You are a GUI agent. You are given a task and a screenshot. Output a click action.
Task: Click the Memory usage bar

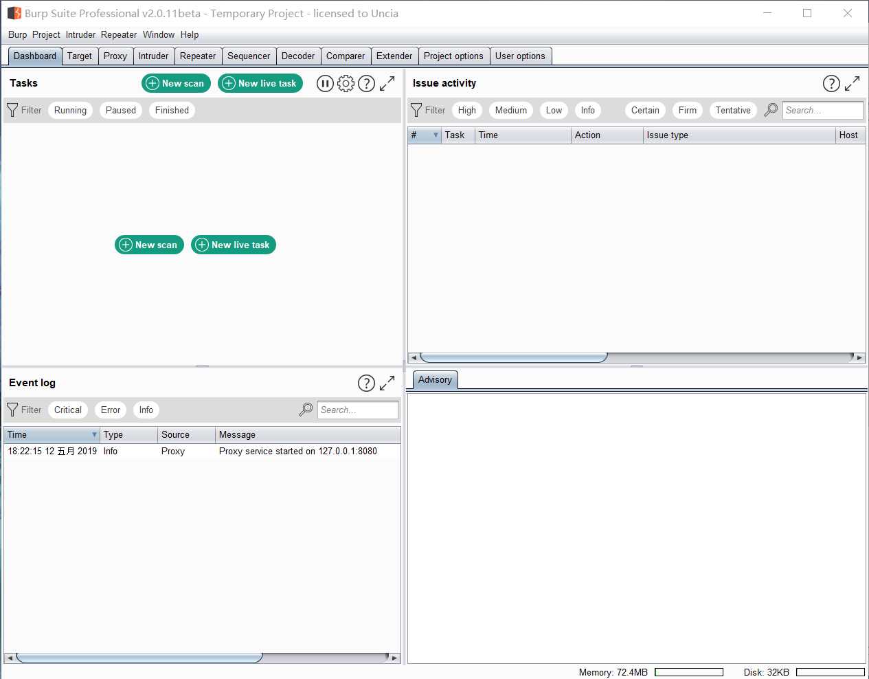click(689, 672)
